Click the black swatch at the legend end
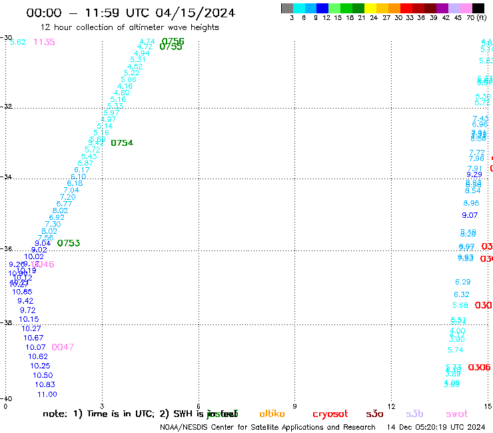This screenshot has width=493, height=433. coord(478,8)
